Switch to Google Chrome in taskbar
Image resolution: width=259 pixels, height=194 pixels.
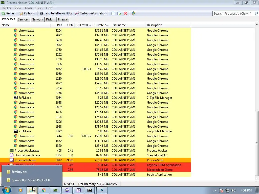(x=44, y=190)
